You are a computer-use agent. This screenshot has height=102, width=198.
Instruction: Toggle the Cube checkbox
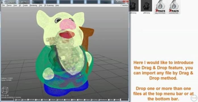pyautogui.click(x=16, y=100)
